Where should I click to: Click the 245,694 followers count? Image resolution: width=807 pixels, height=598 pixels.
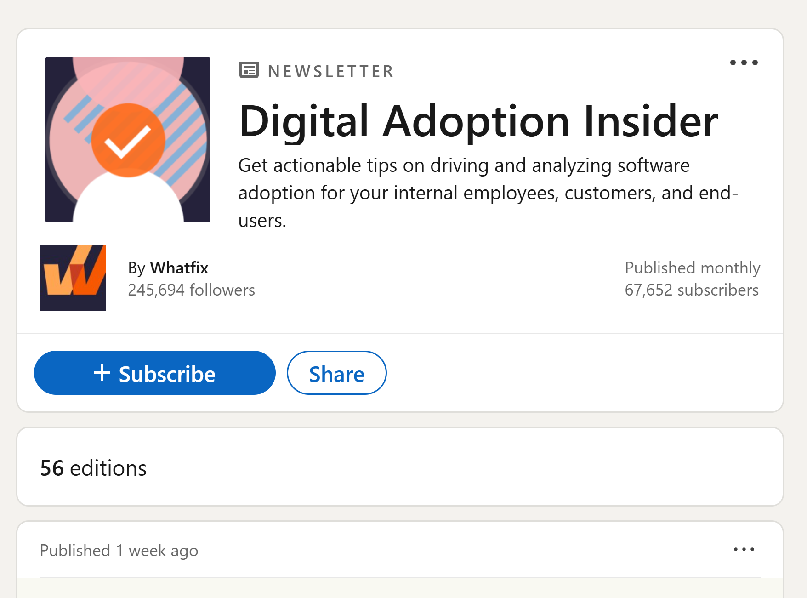pyautogui.click(x=191, y=290)
